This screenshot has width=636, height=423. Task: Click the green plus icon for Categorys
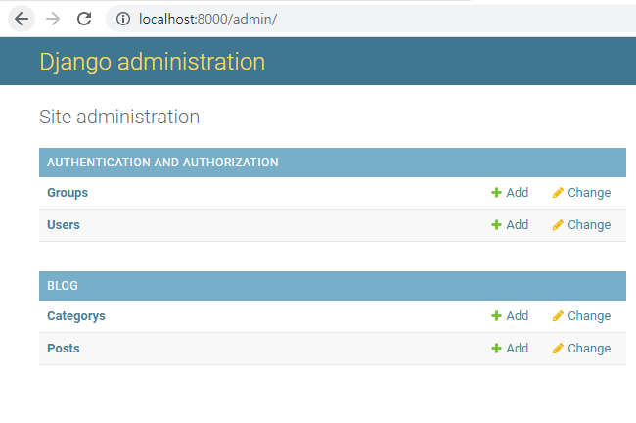[496, 316]
